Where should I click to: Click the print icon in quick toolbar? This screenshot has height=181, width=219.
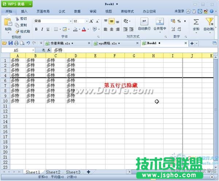16,43
